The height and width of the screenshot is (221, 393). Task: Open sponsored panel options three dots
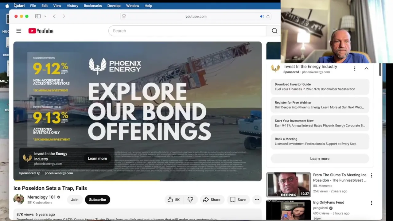[355, 68]
